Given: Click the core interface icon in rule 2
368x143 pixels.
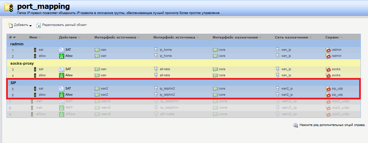Looking at the screenshot, I should [215, 56].
